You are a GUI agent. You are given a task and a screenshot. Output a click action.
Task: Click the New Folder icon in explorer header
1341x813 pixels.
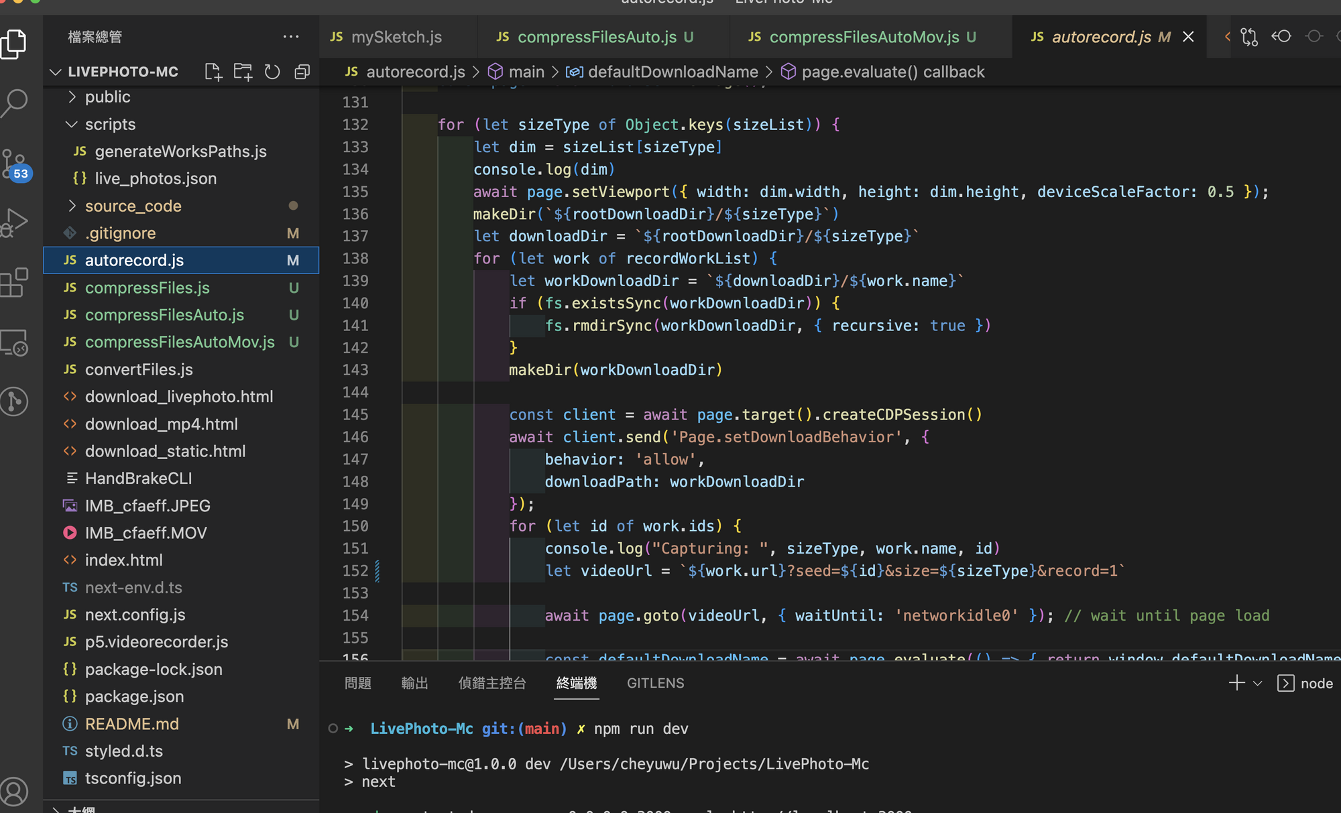click(243, 72)
